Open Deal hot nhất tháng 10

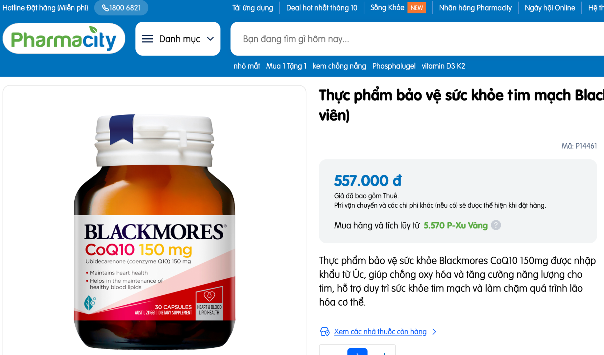(x=322, y=8)
